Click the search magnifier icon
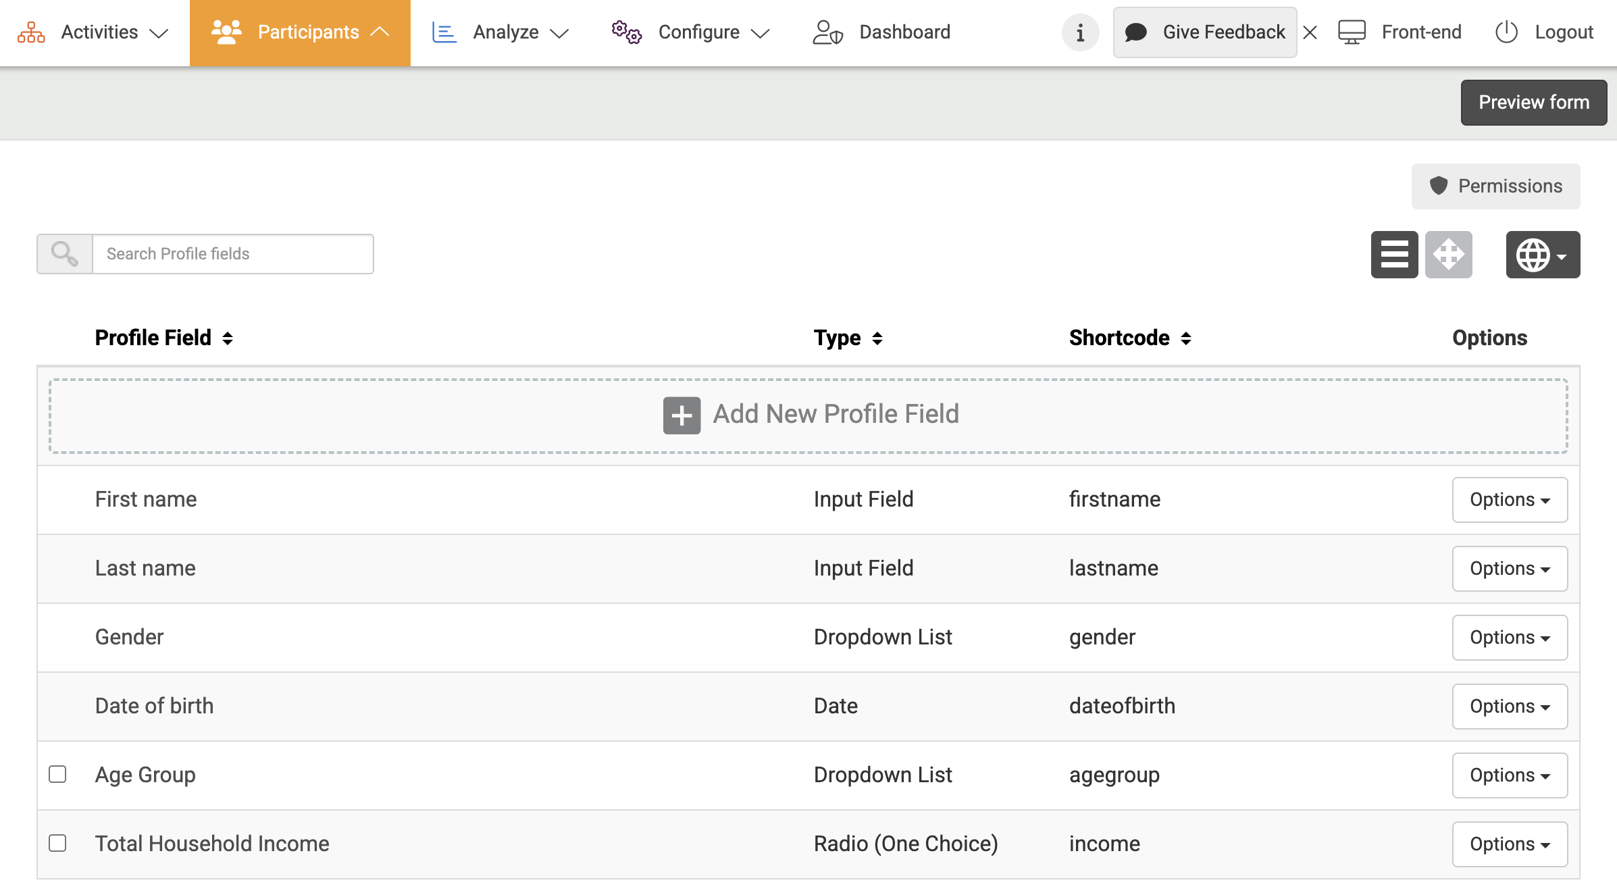1617x893 pixels. click(x=65, y=254)
